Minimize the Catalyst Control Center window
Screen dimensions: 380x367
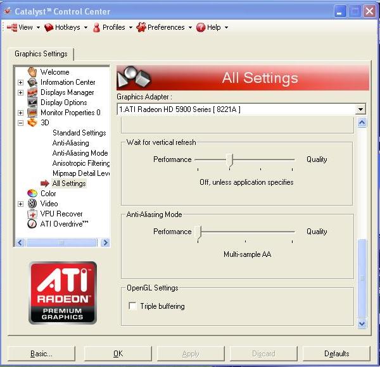(339, 11)
